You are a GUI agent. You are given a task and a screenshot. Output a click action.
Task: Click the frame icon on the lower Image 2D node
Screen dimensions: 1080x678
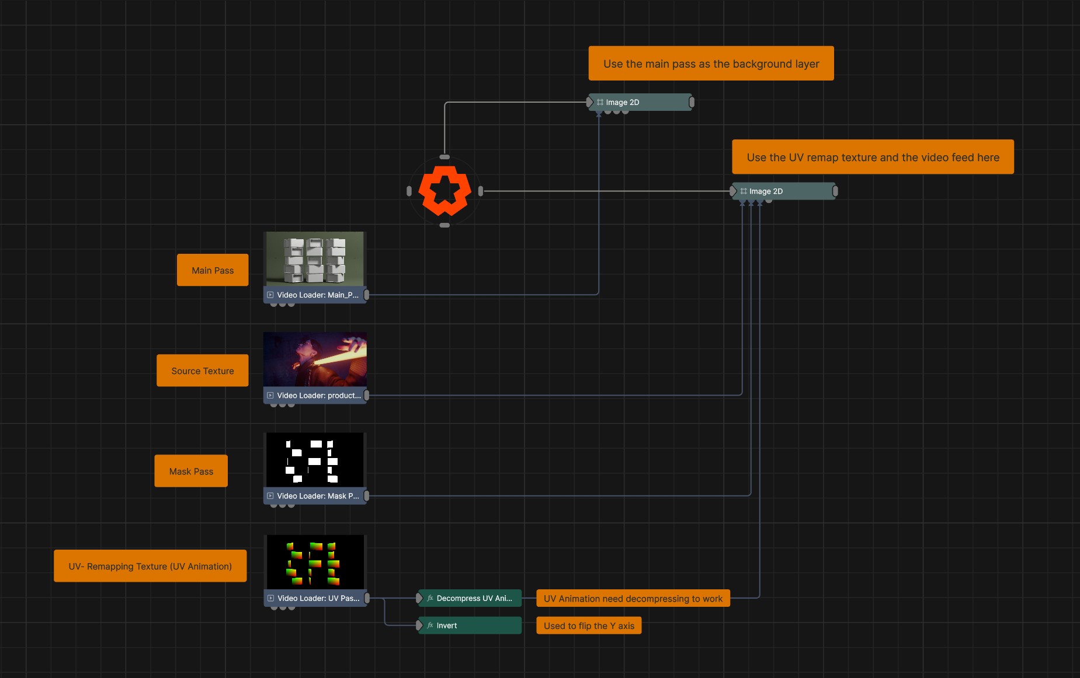744,191
